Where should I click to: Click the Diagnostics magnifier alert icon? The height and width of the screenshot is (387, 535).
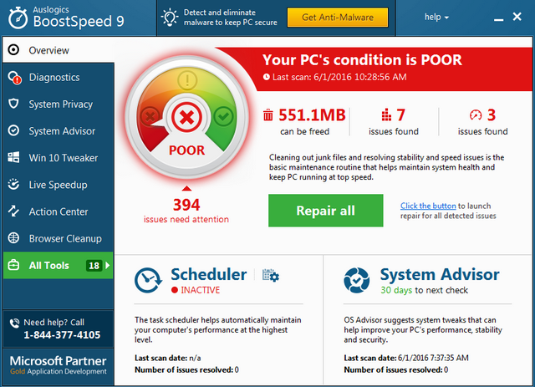15,78
